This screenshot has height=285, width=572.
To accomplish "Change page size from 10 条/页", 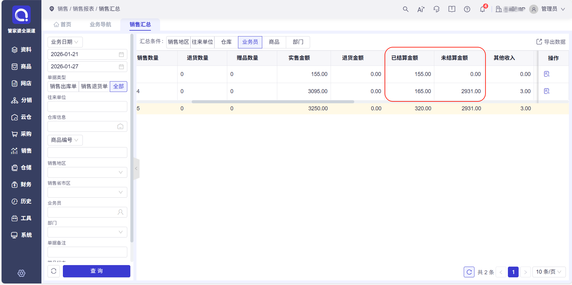I will click(x=549, y=272).
